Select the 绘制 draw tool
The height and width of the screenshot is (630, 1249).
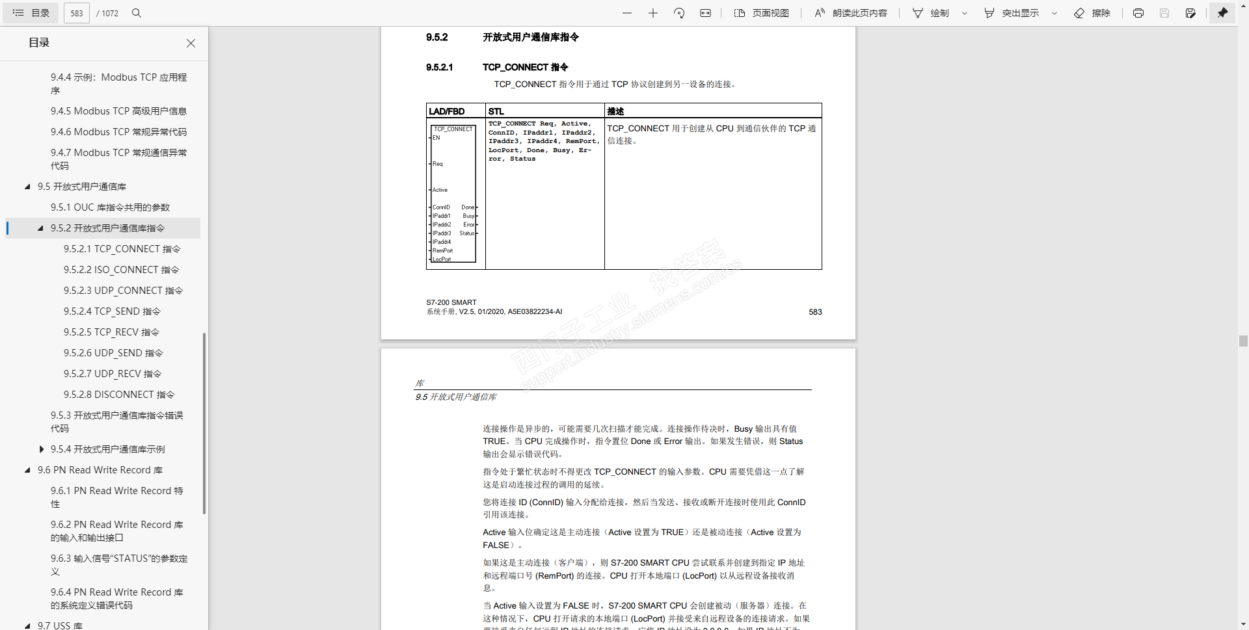pyautogui.click(x=931, y=13)
